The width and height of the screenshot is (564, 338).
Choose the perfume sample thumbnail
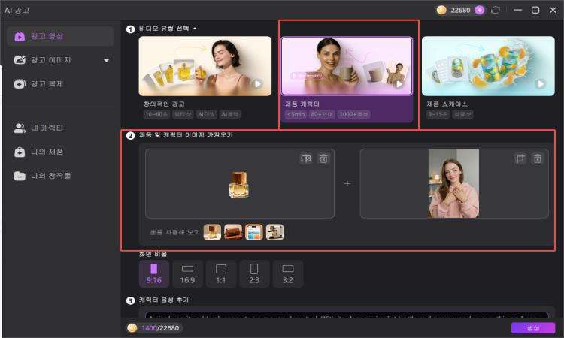[x=212, y=232]
